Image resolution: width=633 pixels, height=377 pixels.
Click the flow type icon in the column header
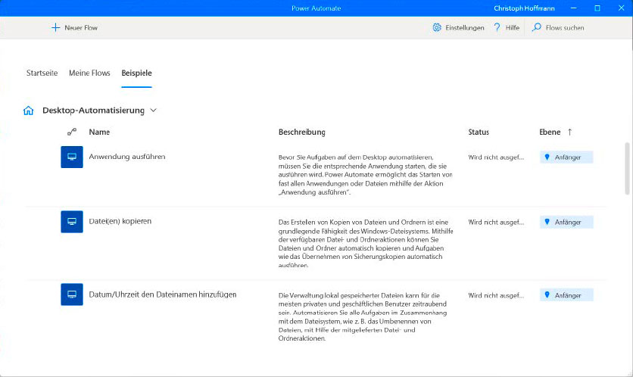pos(72,132)
